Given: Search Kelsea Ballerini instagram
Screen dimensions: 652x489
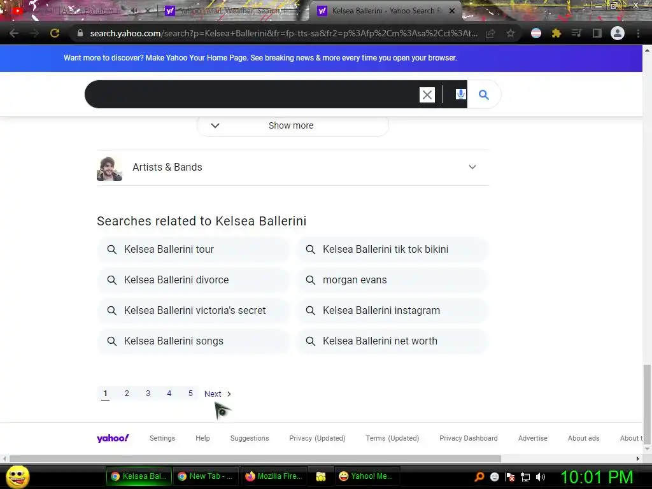Looking at the screenshot, I should tap(392, 310).
